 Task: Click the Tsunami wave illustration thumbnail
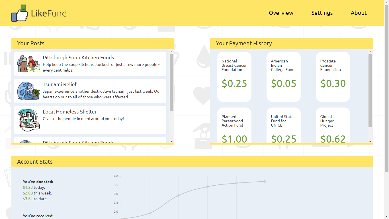[28, 91]
